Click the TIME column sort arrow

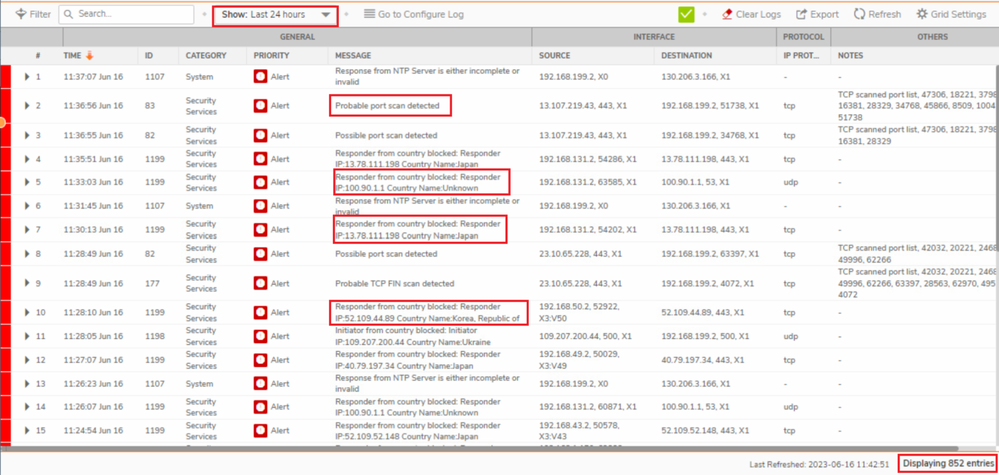89,55
